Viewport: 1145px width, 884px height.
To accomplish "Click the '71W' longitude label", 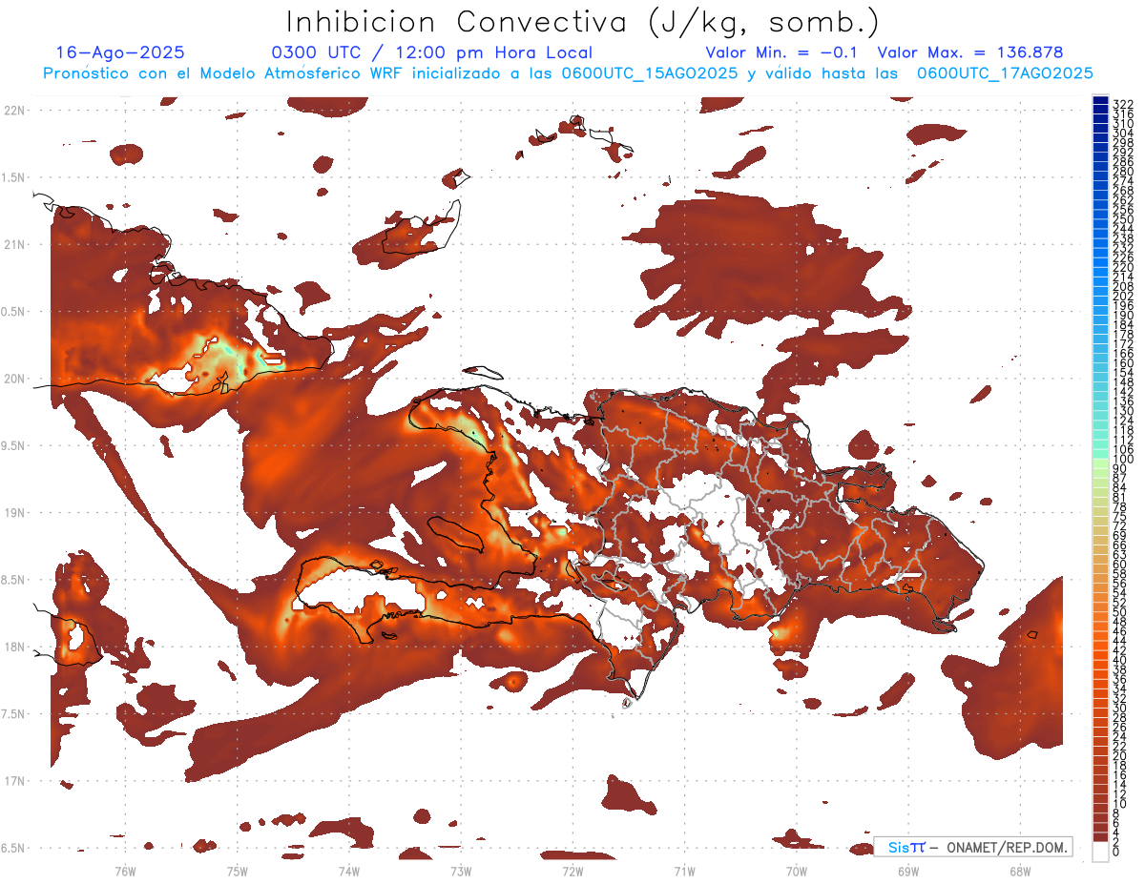I will tap(684, 871).
